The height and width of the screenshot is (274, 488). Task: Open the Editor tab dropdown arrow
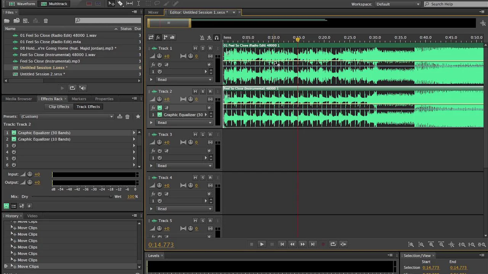coord(234,12)
